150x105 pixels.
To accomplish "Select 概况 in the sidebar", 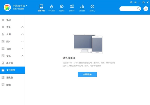I will [x=9, y=20].
